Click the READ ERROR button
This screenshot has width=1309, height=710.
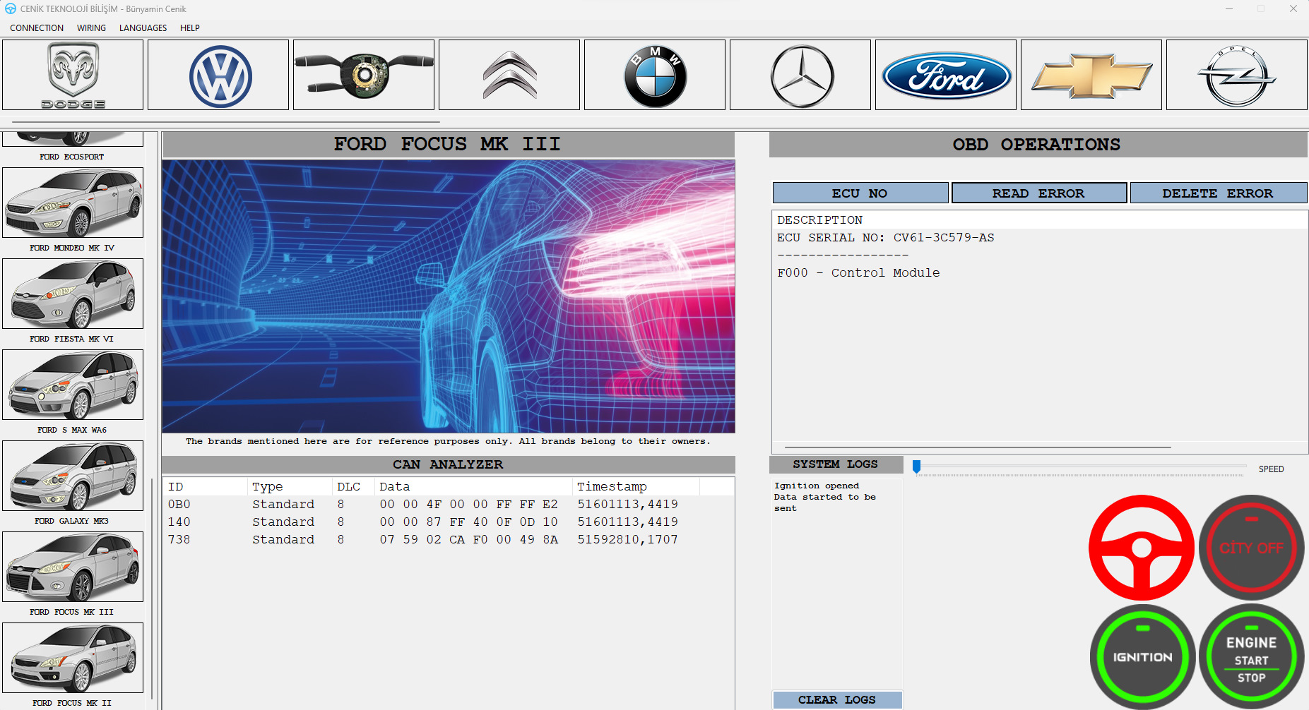(x=1039, y=193)
